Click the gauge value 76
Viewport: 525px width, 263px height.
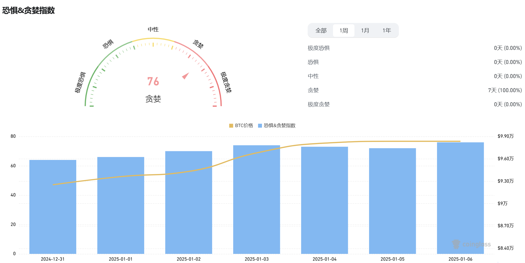[x=153, y=81]
